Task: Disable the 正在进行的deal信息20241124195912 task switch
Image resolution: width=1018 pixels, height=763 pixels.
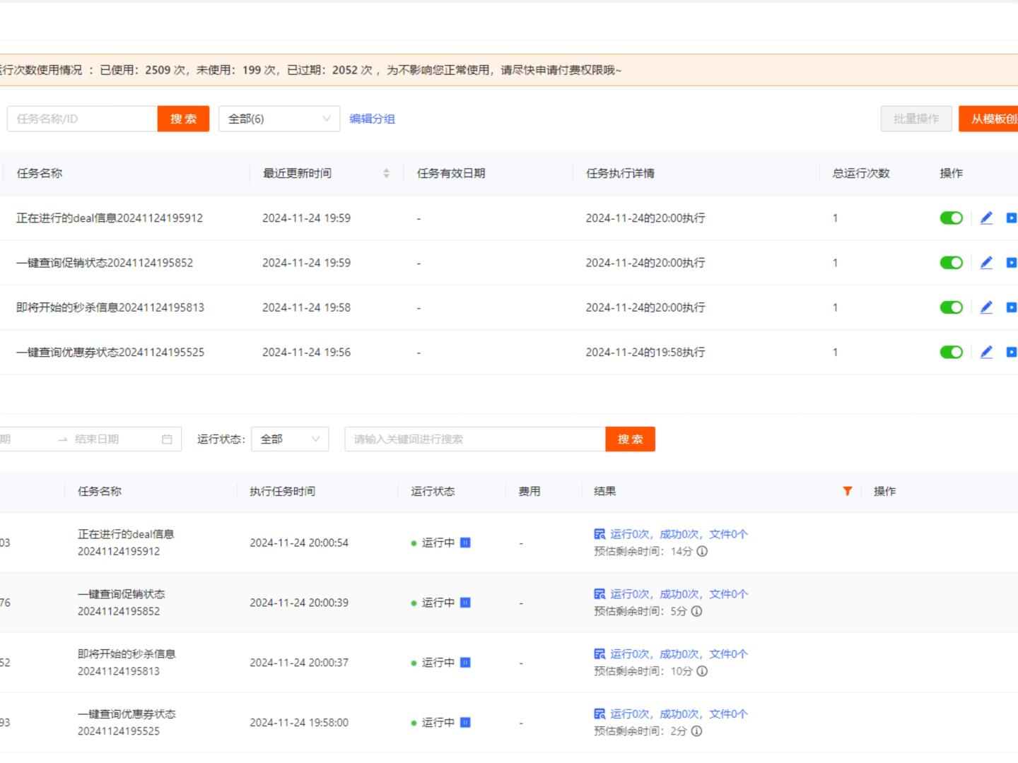Action: tap(952, 218)
